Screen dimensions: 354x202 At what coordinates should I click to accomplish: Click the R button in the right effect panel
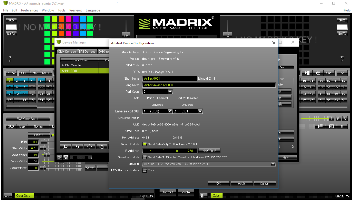click(342, 126)
